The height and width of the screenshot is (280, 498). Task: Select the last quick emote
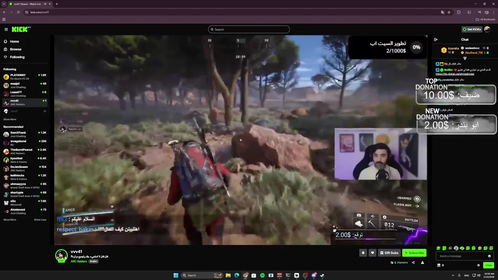491,248
